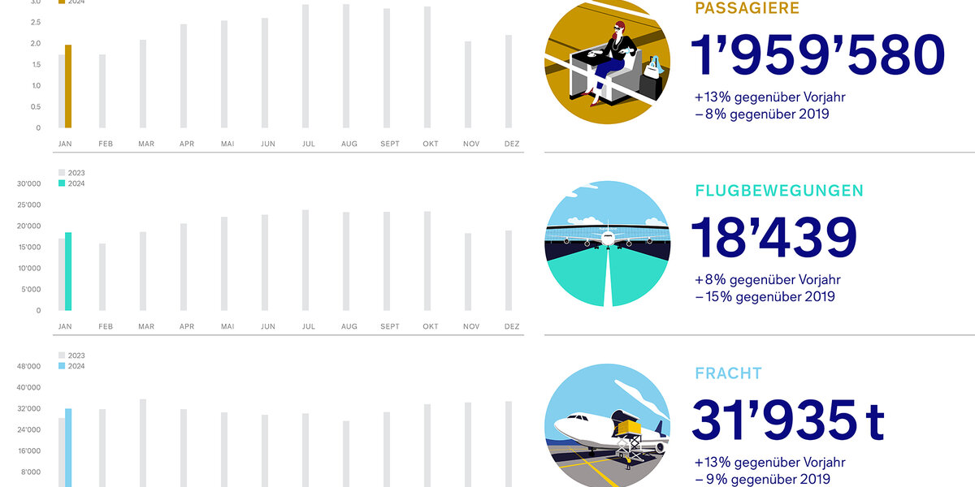Click the gray OKT bar in flight movements chart
Viewport: 975px width, 487px height.
[x=427, y=261]
